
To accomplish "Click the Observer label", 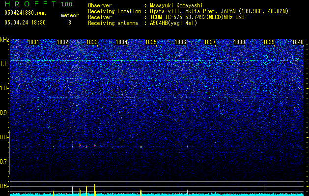I will [x=100, y=5].
